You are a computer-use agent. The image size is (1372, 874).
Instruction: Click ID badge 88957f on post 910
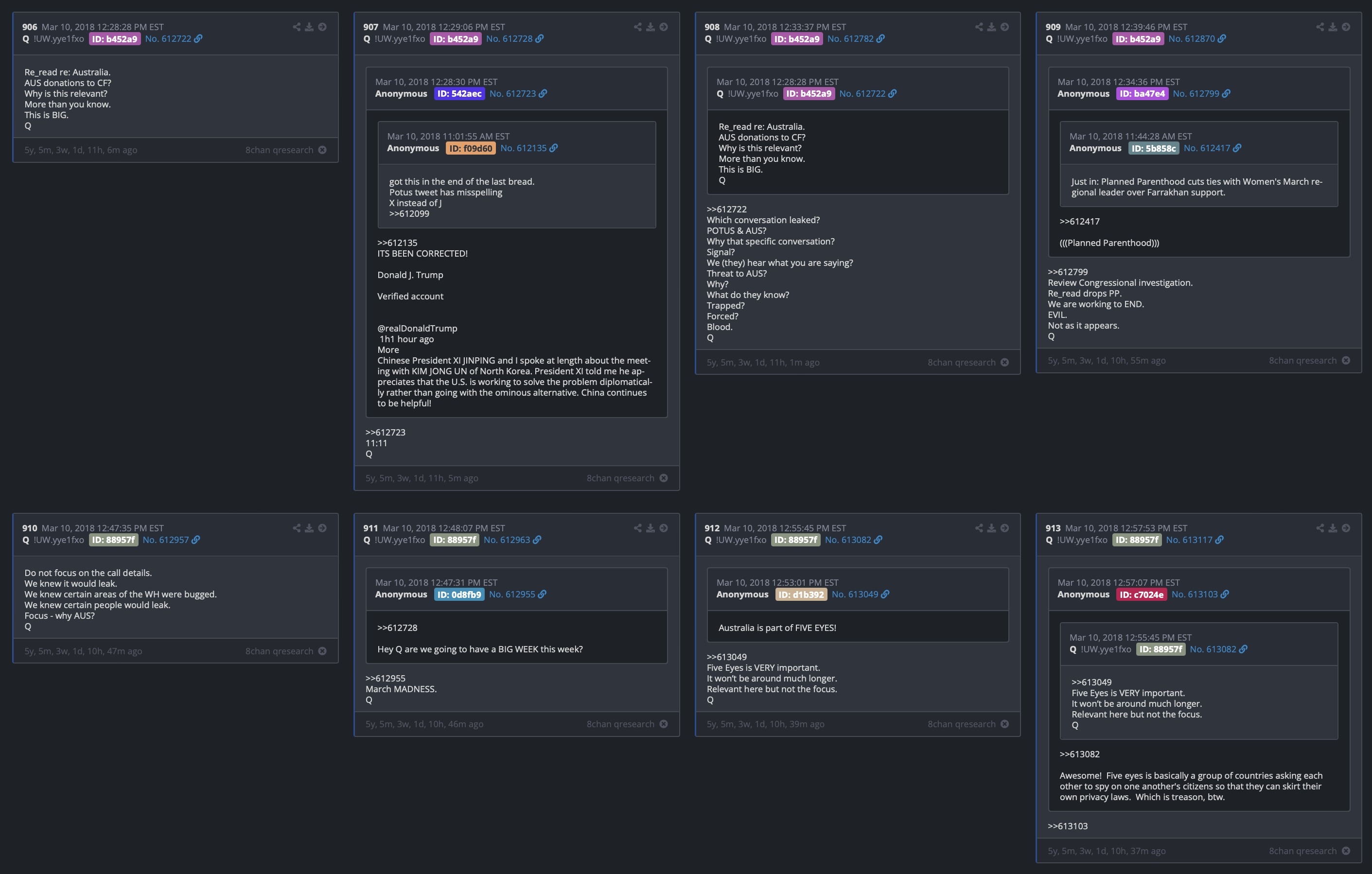click(113, 540)
